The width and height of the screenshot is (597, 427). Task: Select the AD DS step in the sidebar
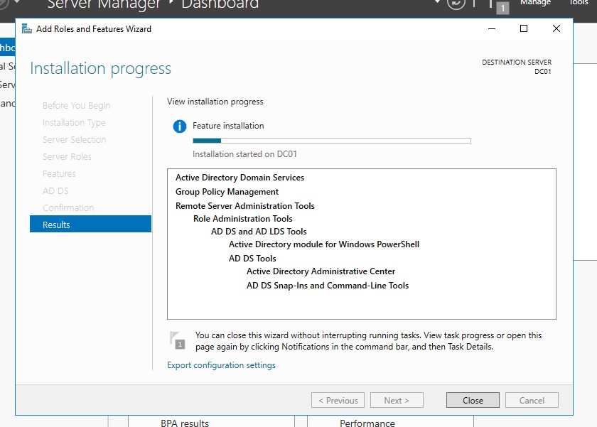[x=55, y=190]
